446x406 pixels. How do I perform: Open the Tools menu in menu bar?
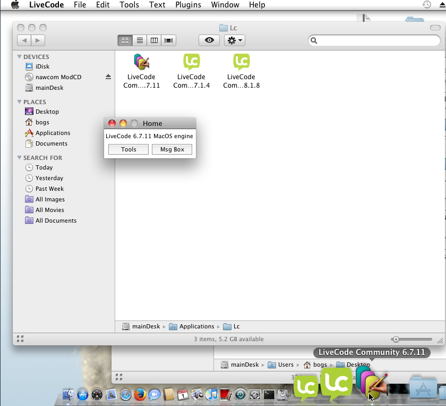[129, 5]
